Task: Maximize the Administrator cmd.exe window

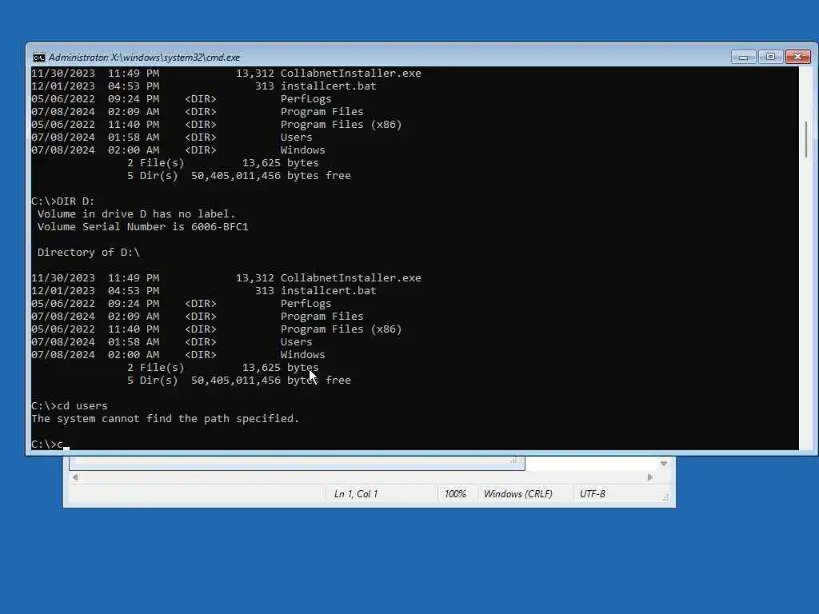Action: click(x=770, y=57)
